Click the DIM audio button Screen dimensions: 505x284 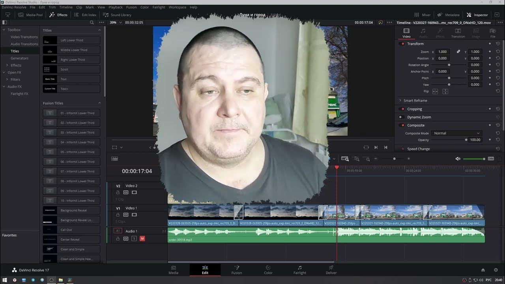[x=491, y=159]
